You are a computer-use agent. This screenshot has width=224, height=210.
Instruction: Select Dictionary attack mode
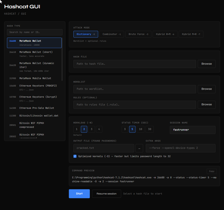click(x=86, y=34)
